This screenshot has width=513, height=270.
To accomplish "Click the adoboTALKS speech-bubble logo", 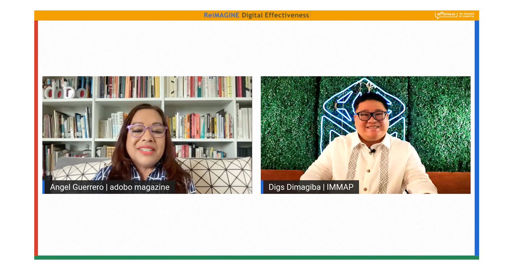I will (x=446, y=15).
